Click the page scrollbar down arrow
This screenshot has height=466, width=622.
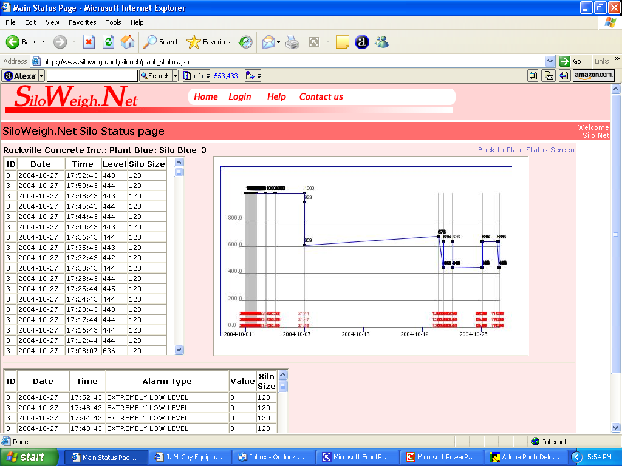click(616, 427)
